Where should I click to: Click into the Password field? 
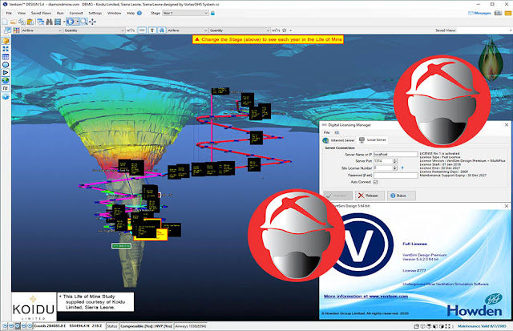coord(395,176)
